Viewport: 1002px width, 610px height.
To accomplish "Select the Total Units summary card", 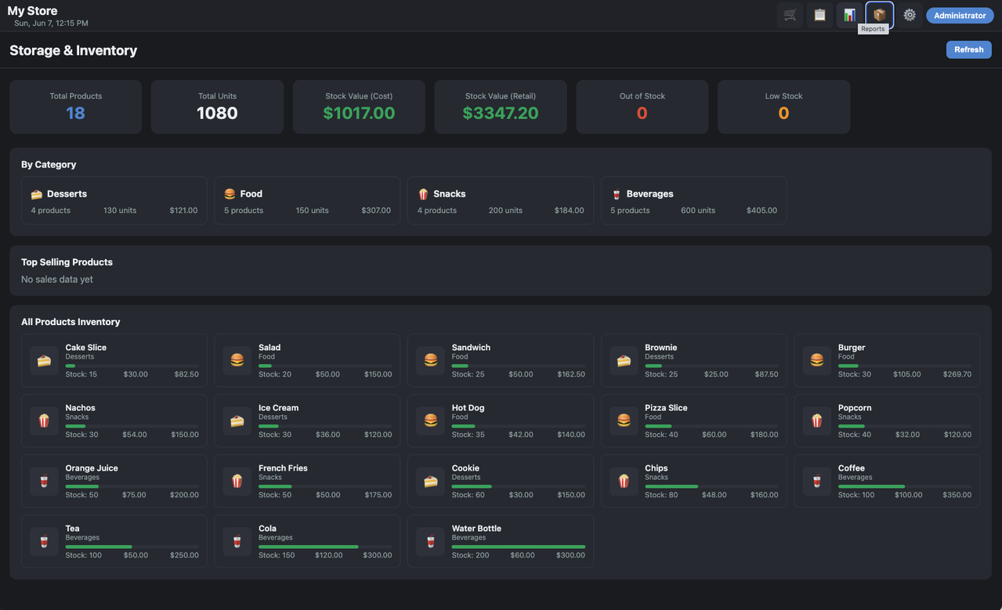I will (217, 106).
